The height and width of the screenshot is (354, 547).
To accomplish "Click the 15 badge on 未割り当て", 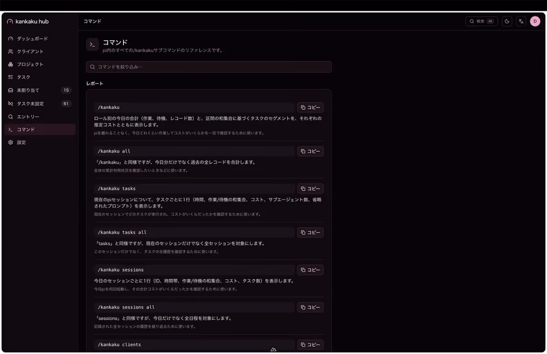I will [x=66, y=90].
